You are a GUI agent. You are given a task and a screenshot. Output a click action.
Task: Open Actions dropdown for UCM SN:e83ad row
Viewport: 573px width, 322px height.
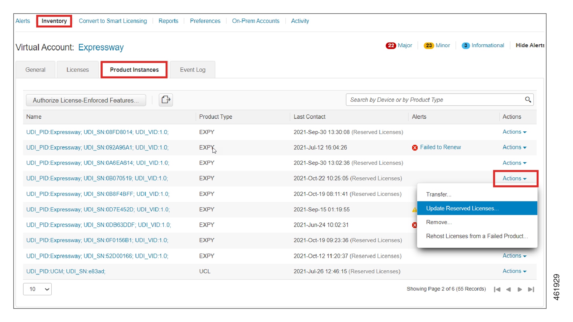[x=514, y=271]
